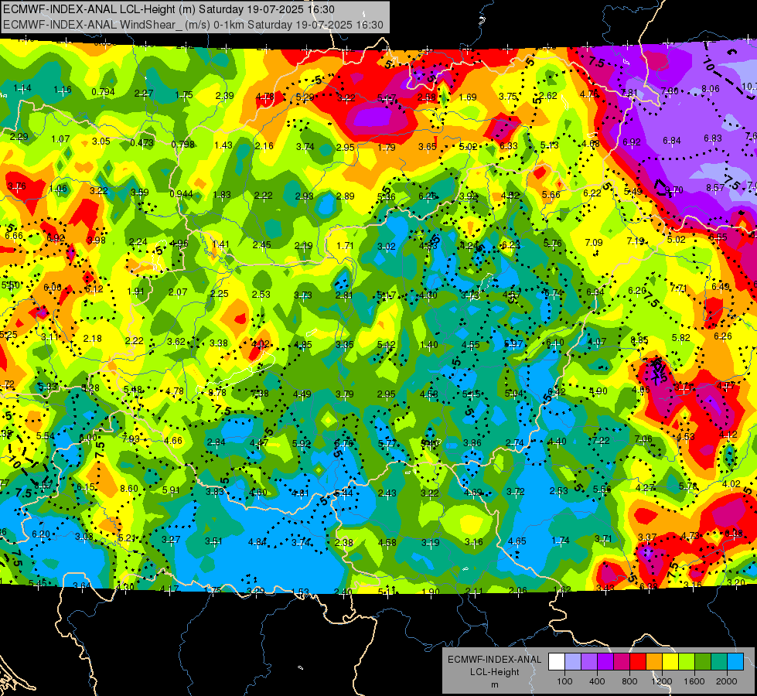Click grid point value 2.89
757x696 pixels.
point(345,196)
